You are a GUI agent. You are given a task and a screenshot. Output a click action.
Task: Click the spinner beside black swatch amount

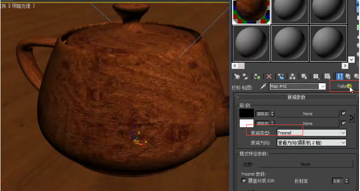[x=272, y=114]
